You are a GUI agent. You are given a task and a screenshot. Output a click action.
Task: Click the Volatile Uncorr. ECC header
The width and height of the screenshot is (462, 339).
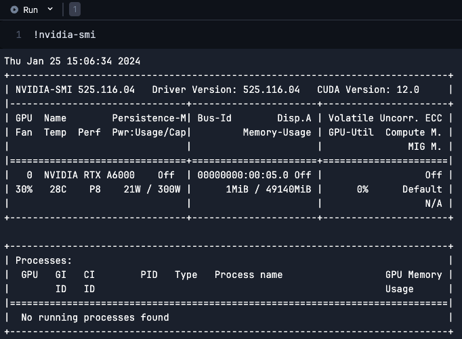[385, 118]
